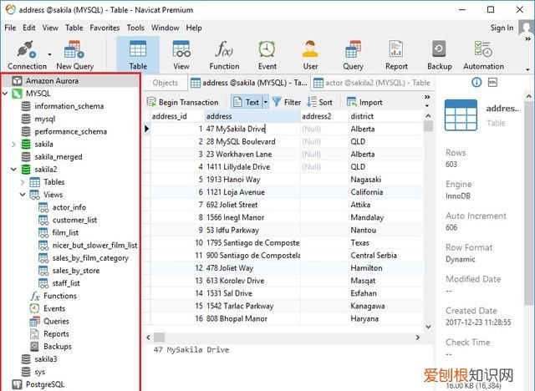Click the Connection toolbar icon
Screen dimensions: 535x391
(27, 53)
